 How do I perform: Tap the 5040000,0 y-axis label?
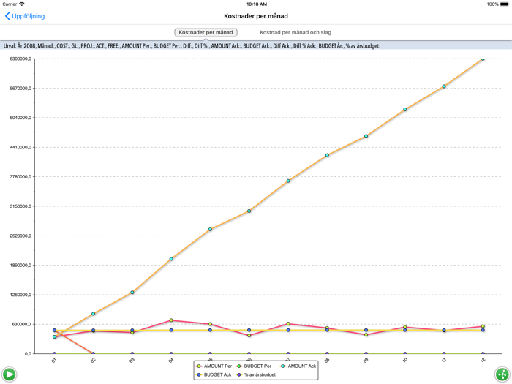20,118
